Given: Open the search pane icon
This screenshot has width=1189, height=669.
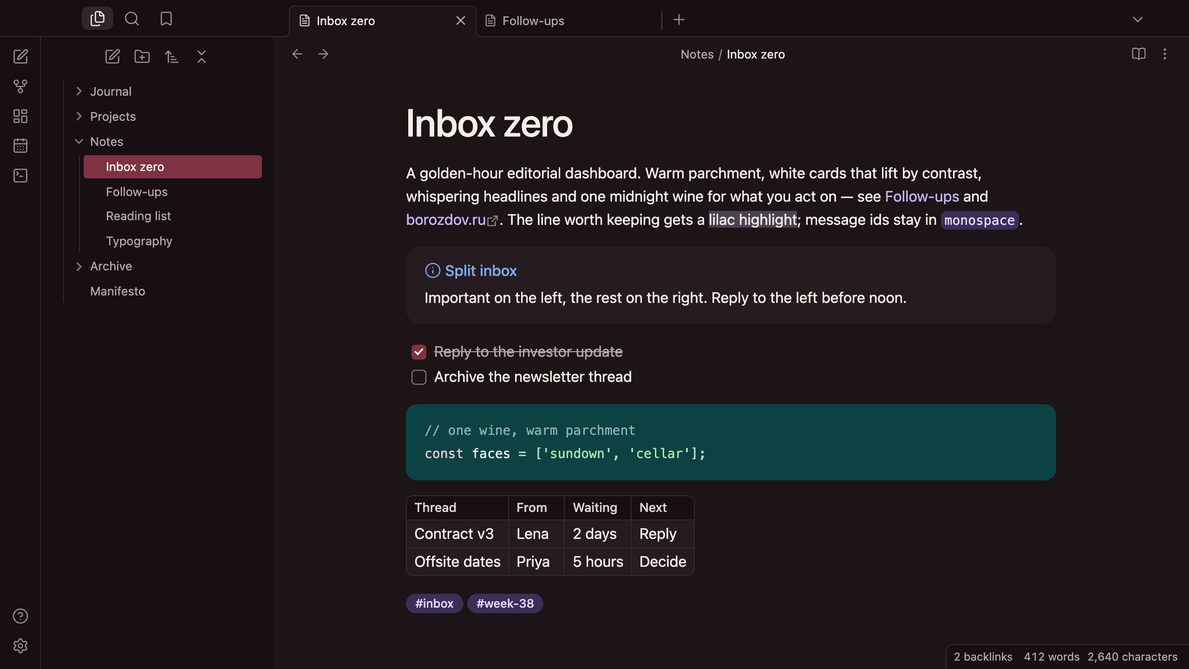Looking at the screenshot, I should pyautogui.click(x=132, y=19).
